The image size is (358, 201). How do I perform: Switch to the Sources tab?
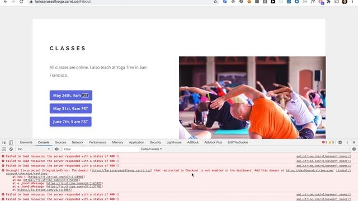click(x=60, y=142)
